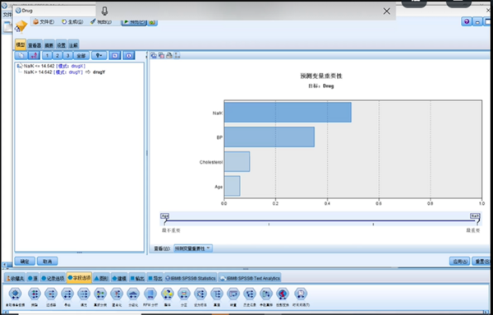
Task: Open the 视图(V) menu
Action: (x=101, y=21)
